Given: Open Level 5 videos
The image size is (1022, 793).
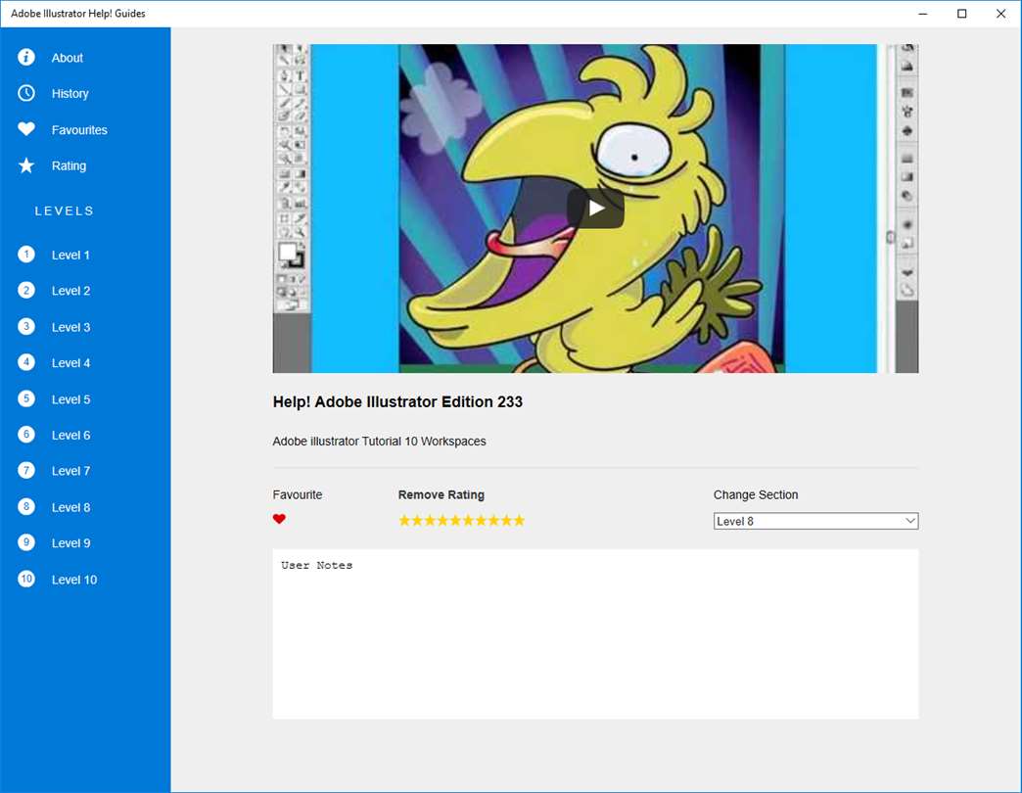Looking at the screenshot, I should [x=70, y=400].
